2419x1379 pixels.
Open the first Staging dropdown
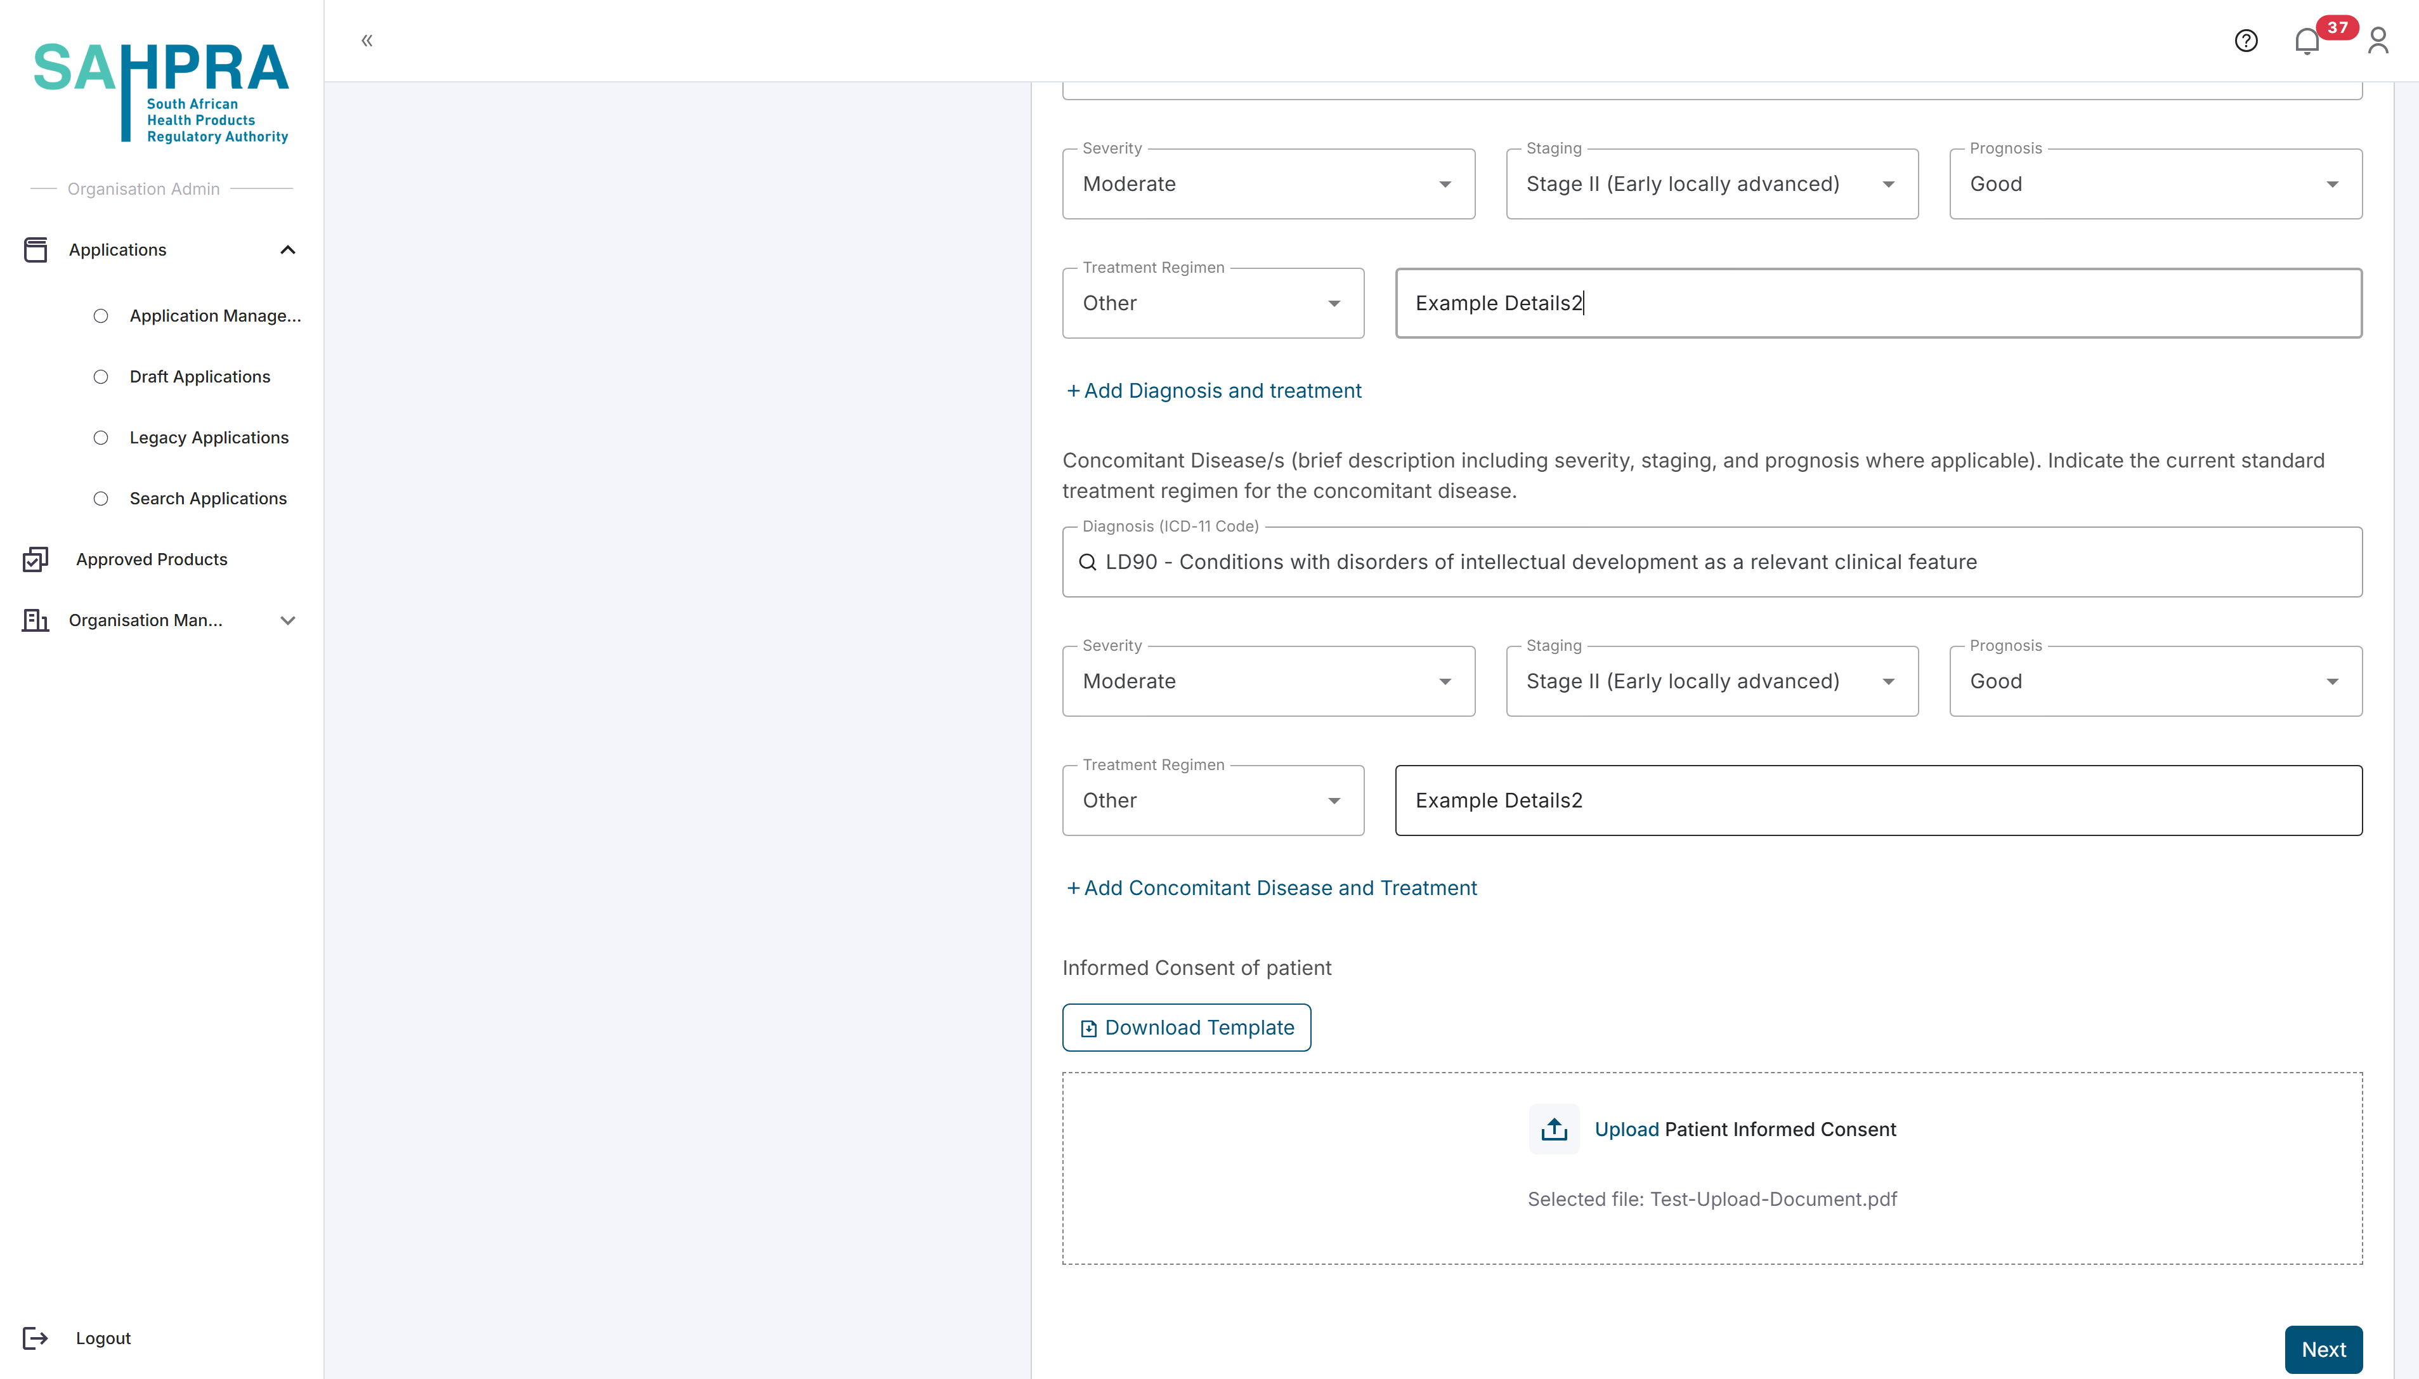1712,184
